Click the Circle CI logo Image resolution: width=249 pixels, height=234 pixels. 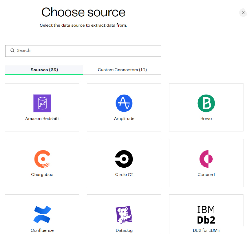coord(124,159)
